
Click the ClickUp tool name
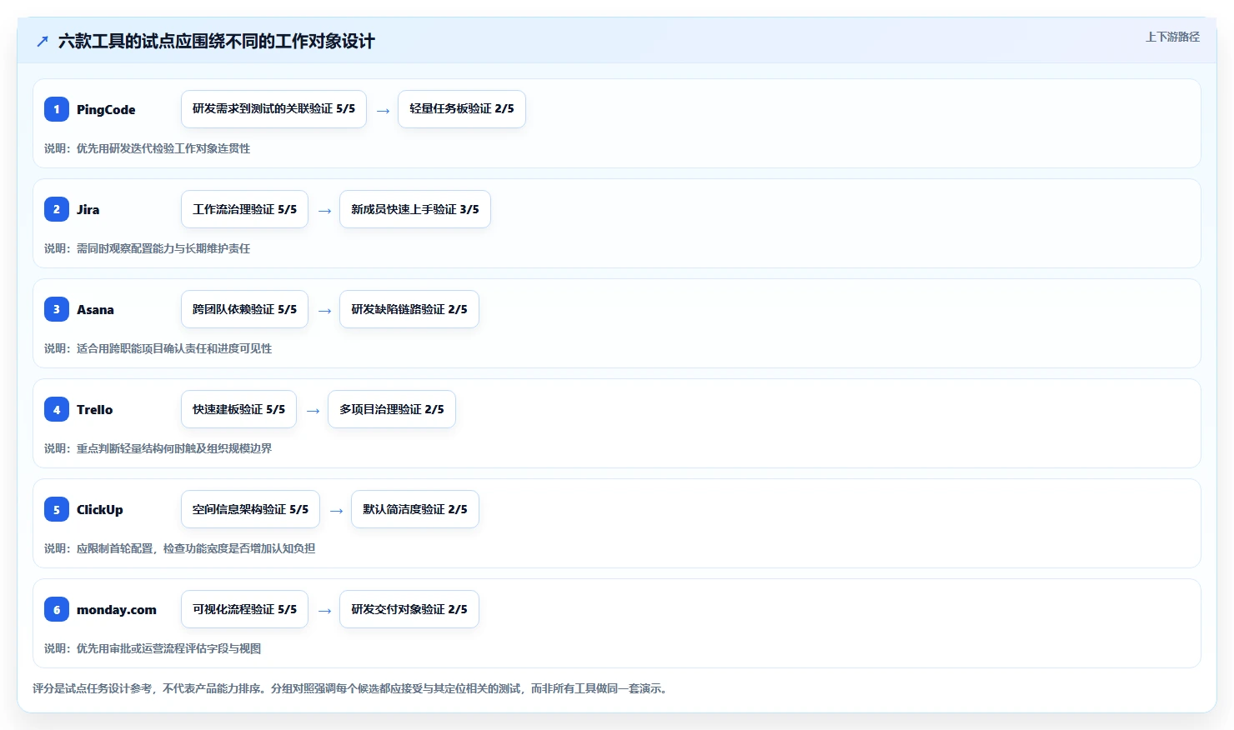point(99,509)
